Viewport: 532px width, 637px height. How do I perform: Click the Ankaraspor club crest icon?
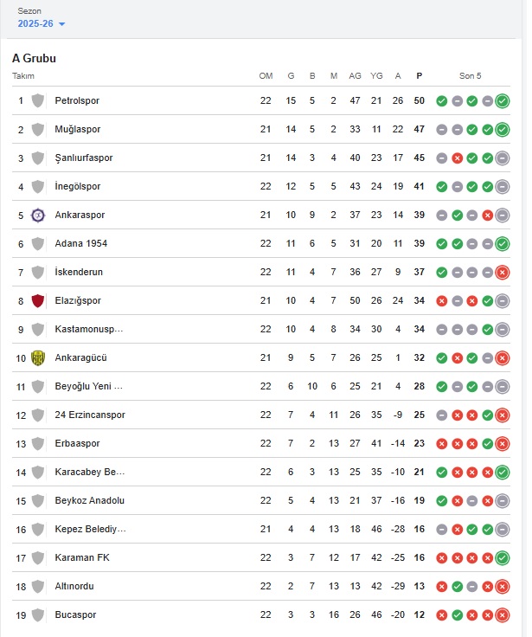click(x=37, y=216)
